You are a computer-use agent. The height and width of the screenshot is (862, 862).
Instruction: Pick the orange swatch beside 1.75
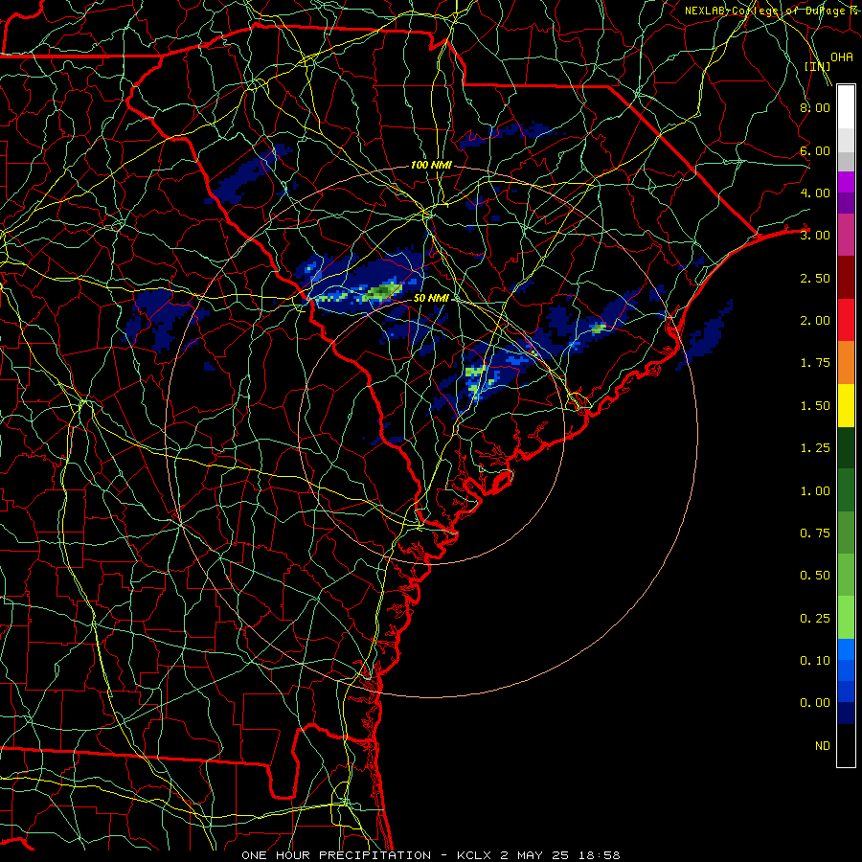coord(846,363)
